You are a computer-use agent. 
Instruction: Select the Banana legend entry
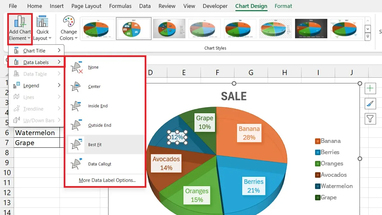[328, 141]
